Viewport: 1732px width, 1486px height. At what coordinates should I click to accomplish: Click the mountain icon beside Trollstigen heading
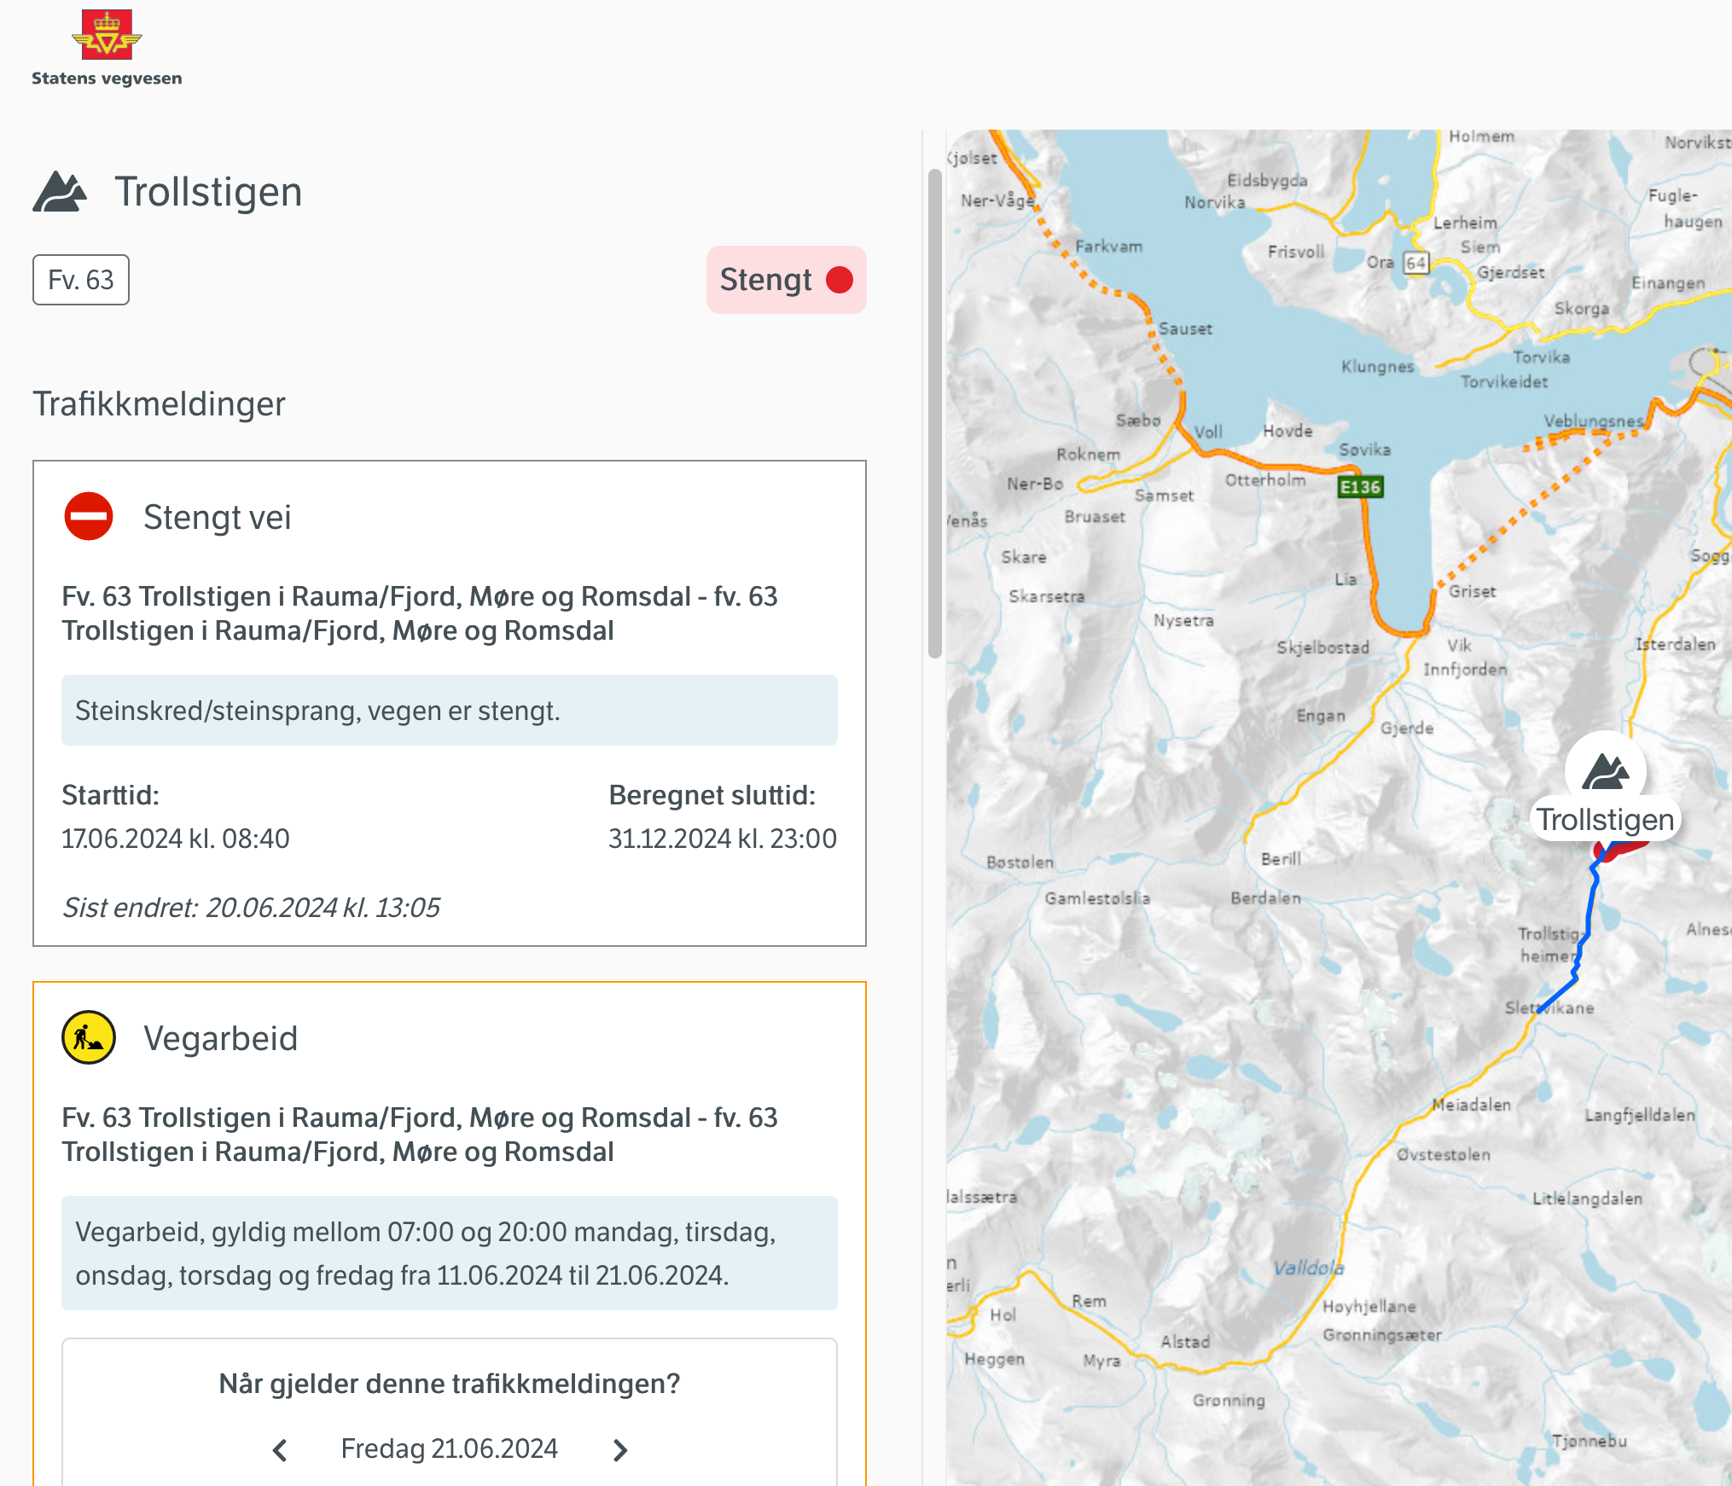[60, 192]
